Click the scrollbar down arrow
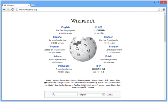 pos(165,99)
